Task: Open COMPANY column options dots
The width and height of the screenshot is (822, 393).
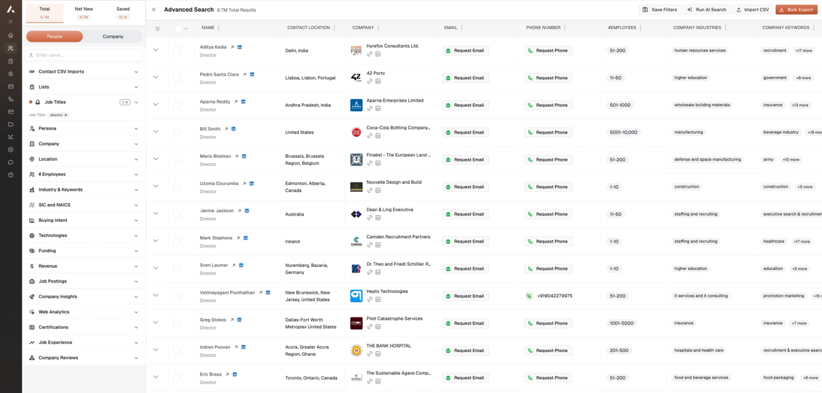Action: coord(379,28)
